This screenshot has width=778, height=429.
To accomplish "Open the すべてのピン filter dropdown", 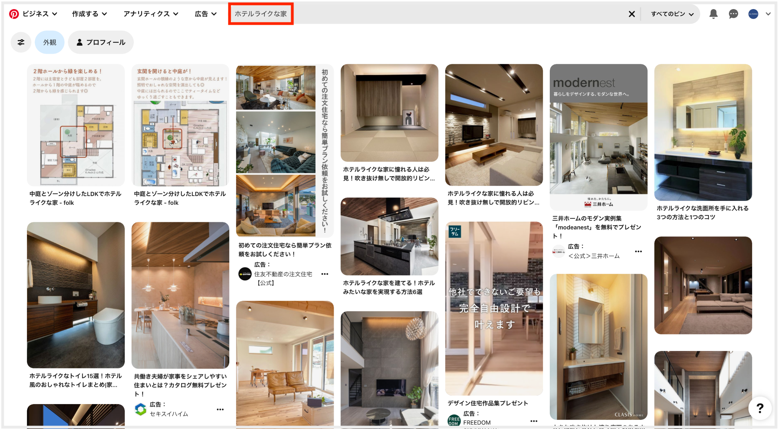I will coord(672,14).
